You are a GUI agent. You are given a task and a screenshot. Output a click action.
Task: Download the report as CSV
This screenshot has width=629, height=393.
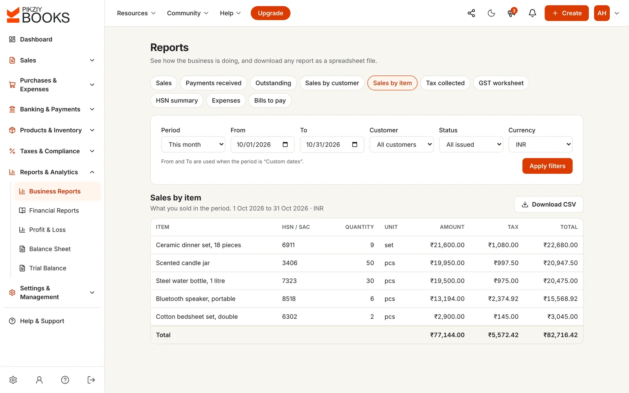(x=548, y=204)
